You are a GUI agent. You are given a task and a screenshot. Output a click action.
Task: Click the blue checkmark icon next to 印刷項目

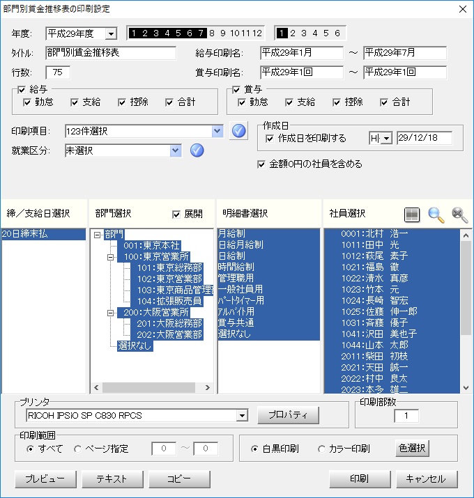238,131
